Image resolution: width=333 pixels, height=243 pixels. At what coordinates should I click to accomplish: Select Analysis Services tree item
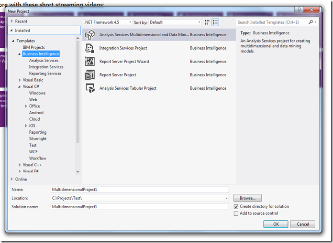click(x=44, y=60)
